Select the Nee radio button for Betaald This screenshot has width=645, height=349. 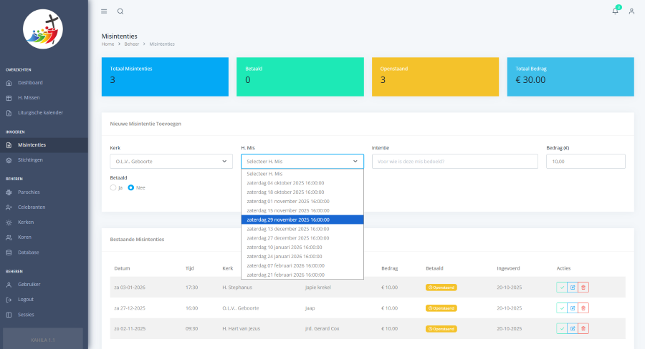(x=131, y=187)
